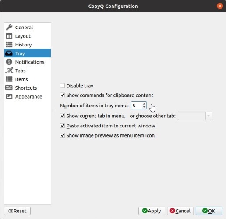This screenshot has height=219, width=226.
Task: Confirm settings with the OK button
Action: (209, 211)
